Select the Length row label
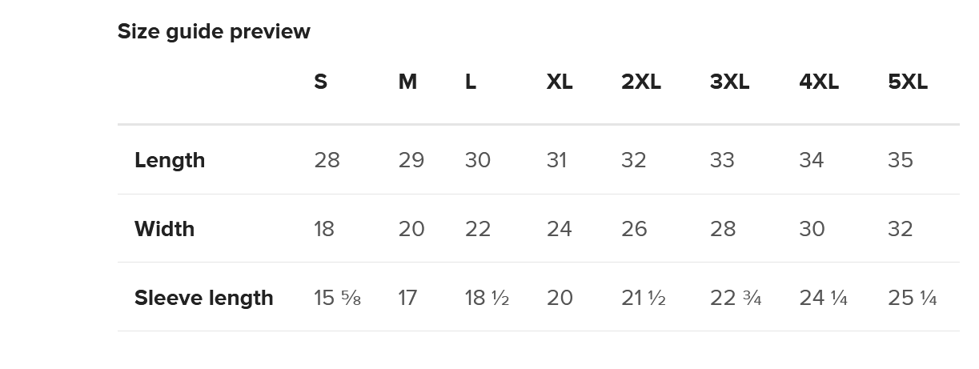This screenshot has width=979, height=369. point(170,160)
